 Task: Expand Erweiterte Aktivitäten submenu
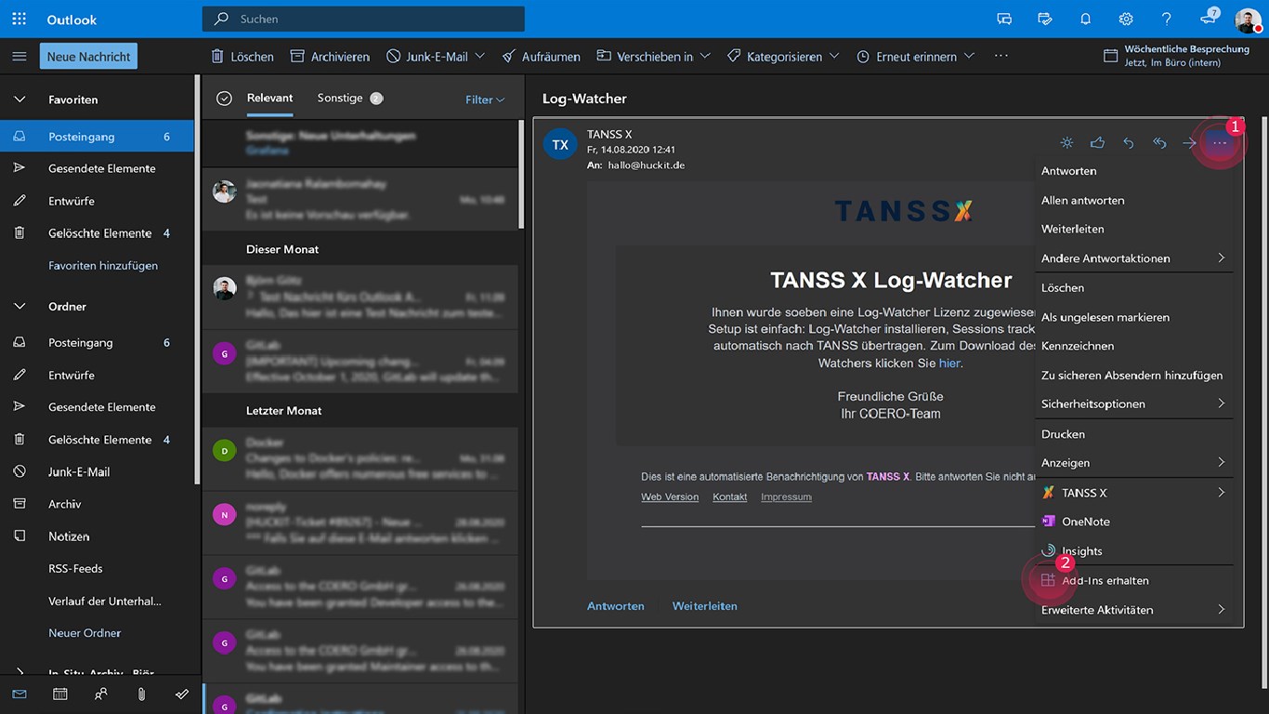[1133, 610]
